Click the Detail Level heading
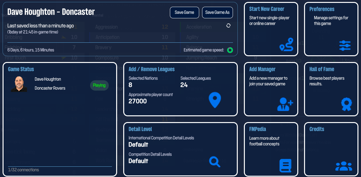361x177 pixels. [x=140, y=129]
